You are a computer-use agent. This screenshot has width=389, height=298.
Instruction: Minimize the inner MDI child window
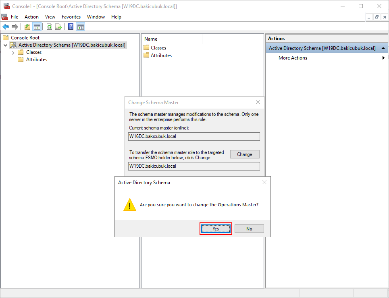[x=369, y=17]
